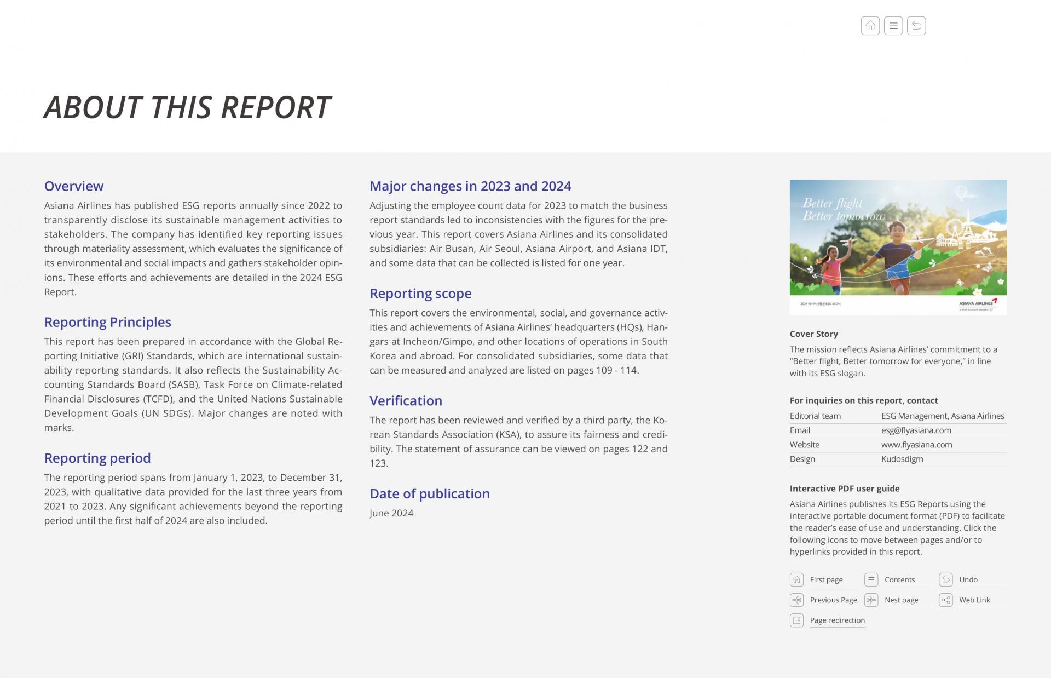Open the esg@flyasiana.com email address
Viewport: 1051px width, 678px height.
(x=916, y=430)
